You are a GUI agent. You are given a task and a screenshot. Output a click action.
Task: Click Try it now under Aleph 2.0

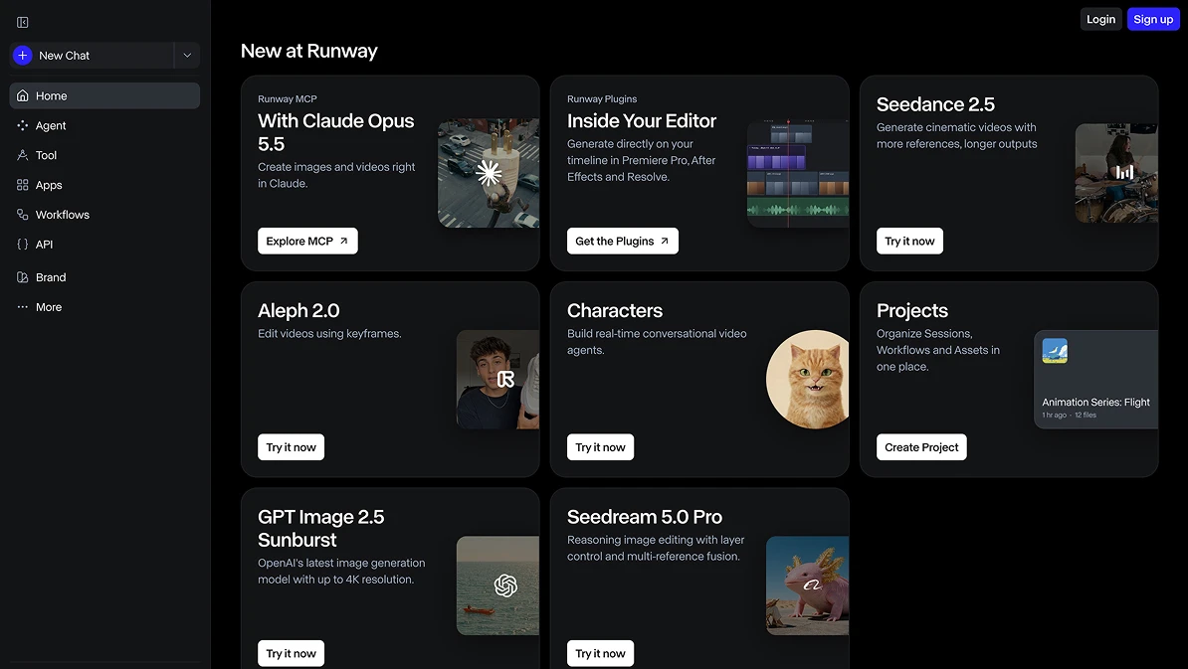(291, 447)
